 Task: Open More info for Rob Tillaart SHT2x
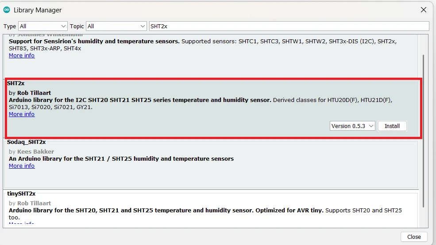tap(22, 114)
